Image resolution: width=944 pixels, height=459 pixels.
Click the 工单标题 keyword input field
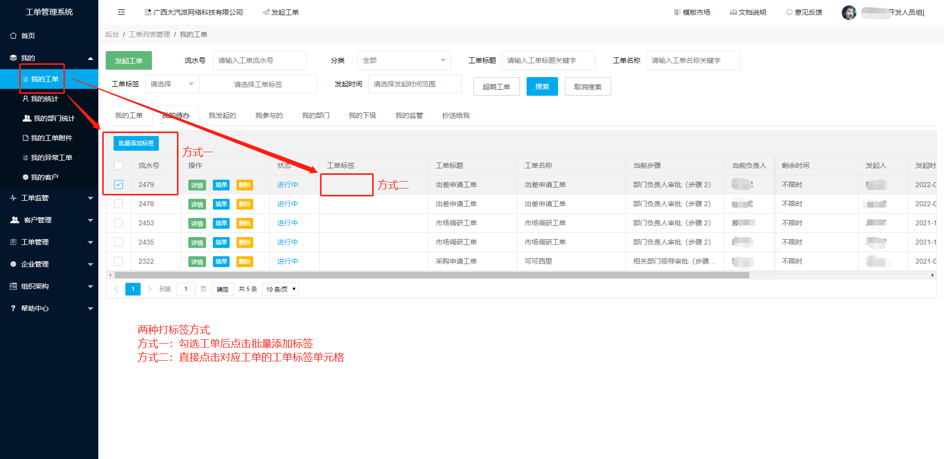[549, 60]
